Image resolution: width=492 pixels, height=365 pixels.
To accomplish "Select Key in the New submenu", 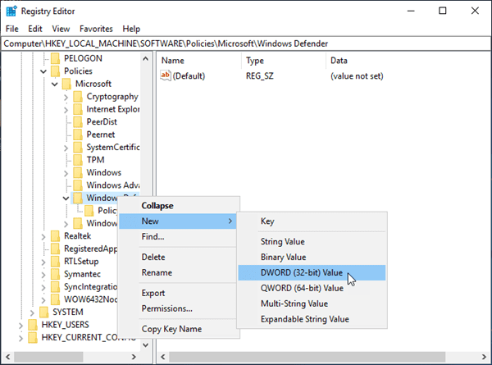I will [312, 221].
